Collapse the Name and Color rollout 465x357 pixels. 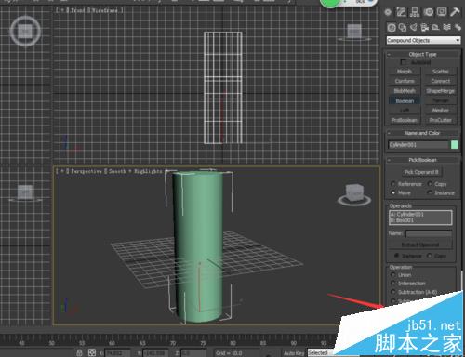click(422, 133)
